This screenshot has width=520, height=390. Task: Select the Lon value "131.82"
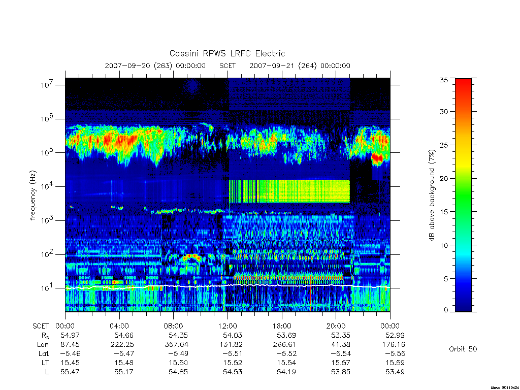(x=231, y=345)
